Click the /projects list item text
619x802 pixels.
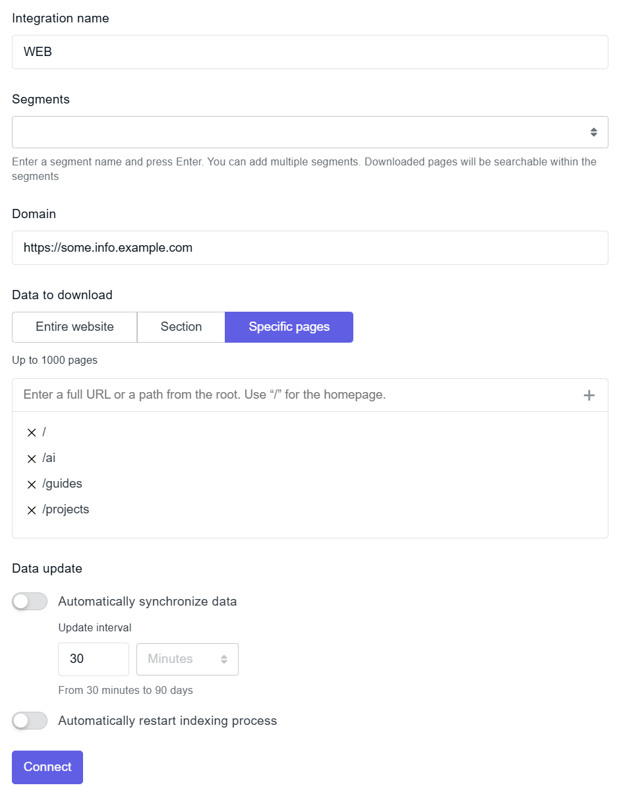click(x=66, y=509)
